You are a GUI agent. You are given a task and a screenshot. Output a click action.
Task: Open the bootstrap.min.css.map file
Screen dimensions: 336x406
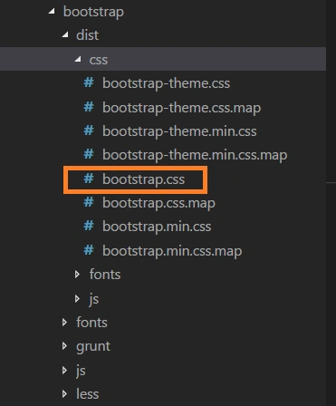coord(172,251)
